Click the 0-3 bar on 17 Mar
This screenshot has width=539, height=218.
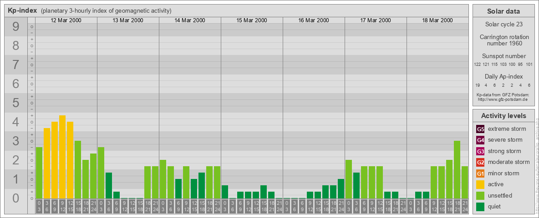(349, 179)
